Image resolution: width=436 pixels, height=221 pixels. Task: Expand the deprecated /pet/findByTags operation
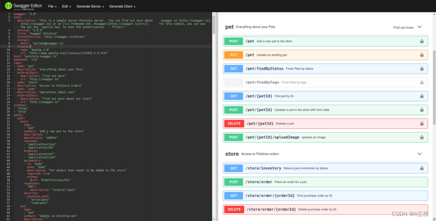pyautogui.click(x=325, y=82)
